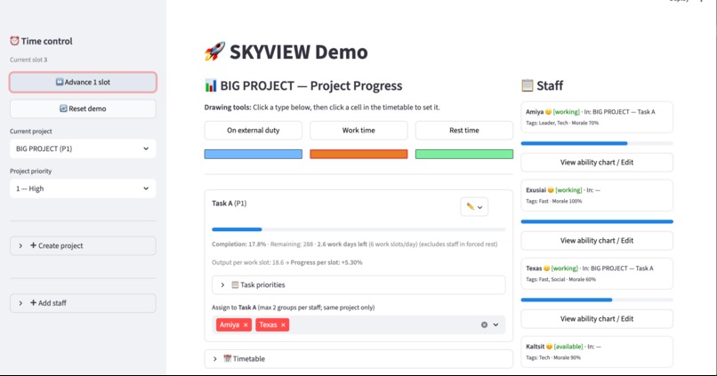The height and width of the screenshot is (376, 717).
Task: Click Exusiai's full morale bar
Action: (x=597, y=221)
